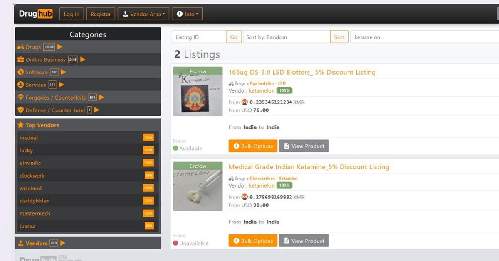Click the Listing ID input field

199,37
